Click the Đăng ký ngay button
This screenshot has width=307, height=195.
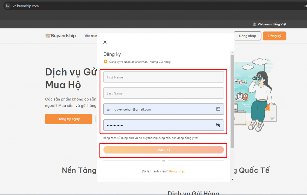[x=69, y=119]
